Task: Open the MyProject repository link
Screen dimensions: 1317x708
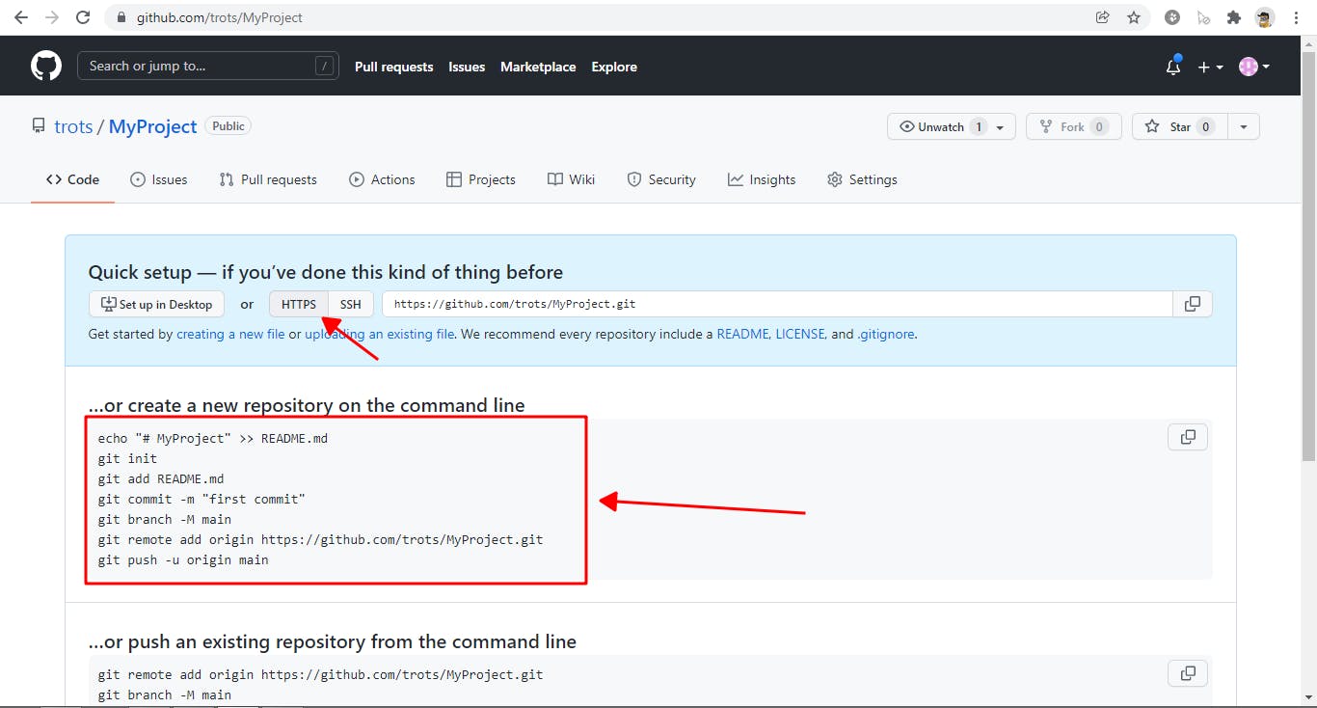Action: point(152,126)
